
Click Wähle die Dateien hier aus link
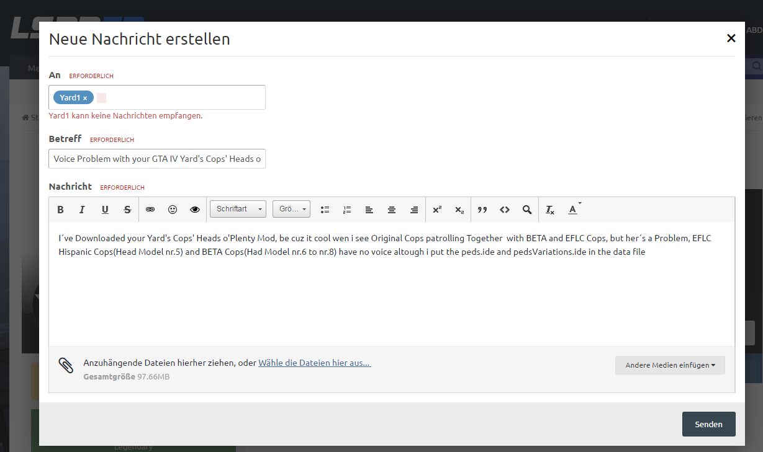(314, 363)
